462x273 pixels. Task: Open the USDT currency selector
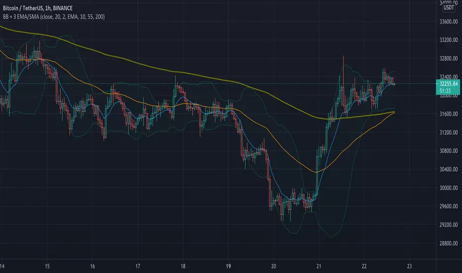pos(449,7)
